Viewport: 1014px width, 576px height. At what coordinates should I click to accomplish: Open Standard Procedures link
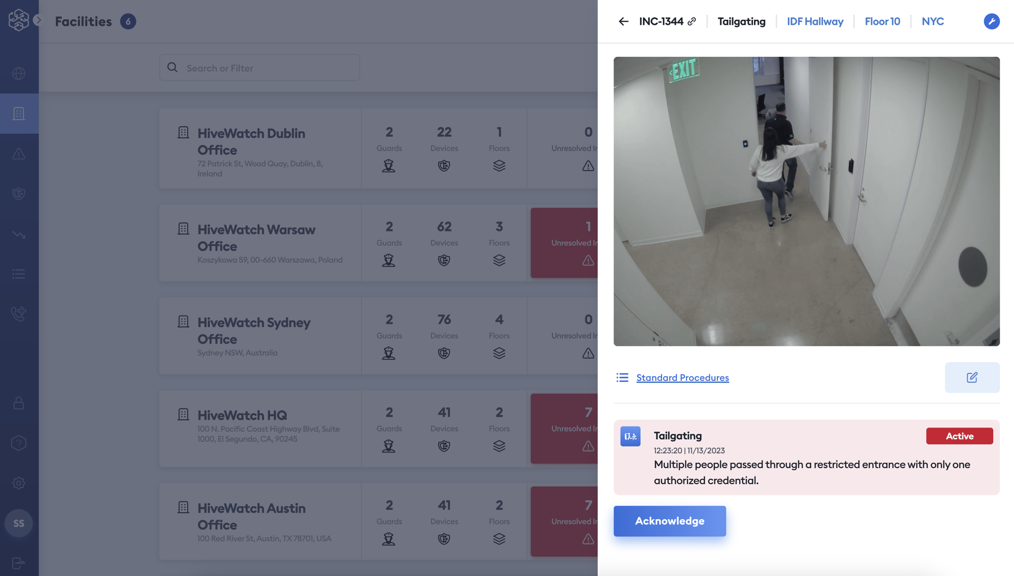pos(682,377)
